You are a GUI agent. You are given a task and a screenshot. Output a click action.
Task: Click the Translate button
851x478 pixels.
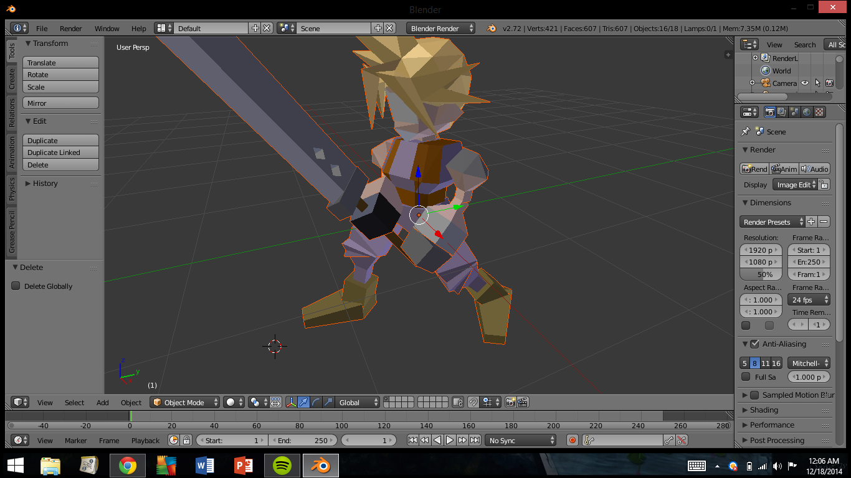(61, 63)
